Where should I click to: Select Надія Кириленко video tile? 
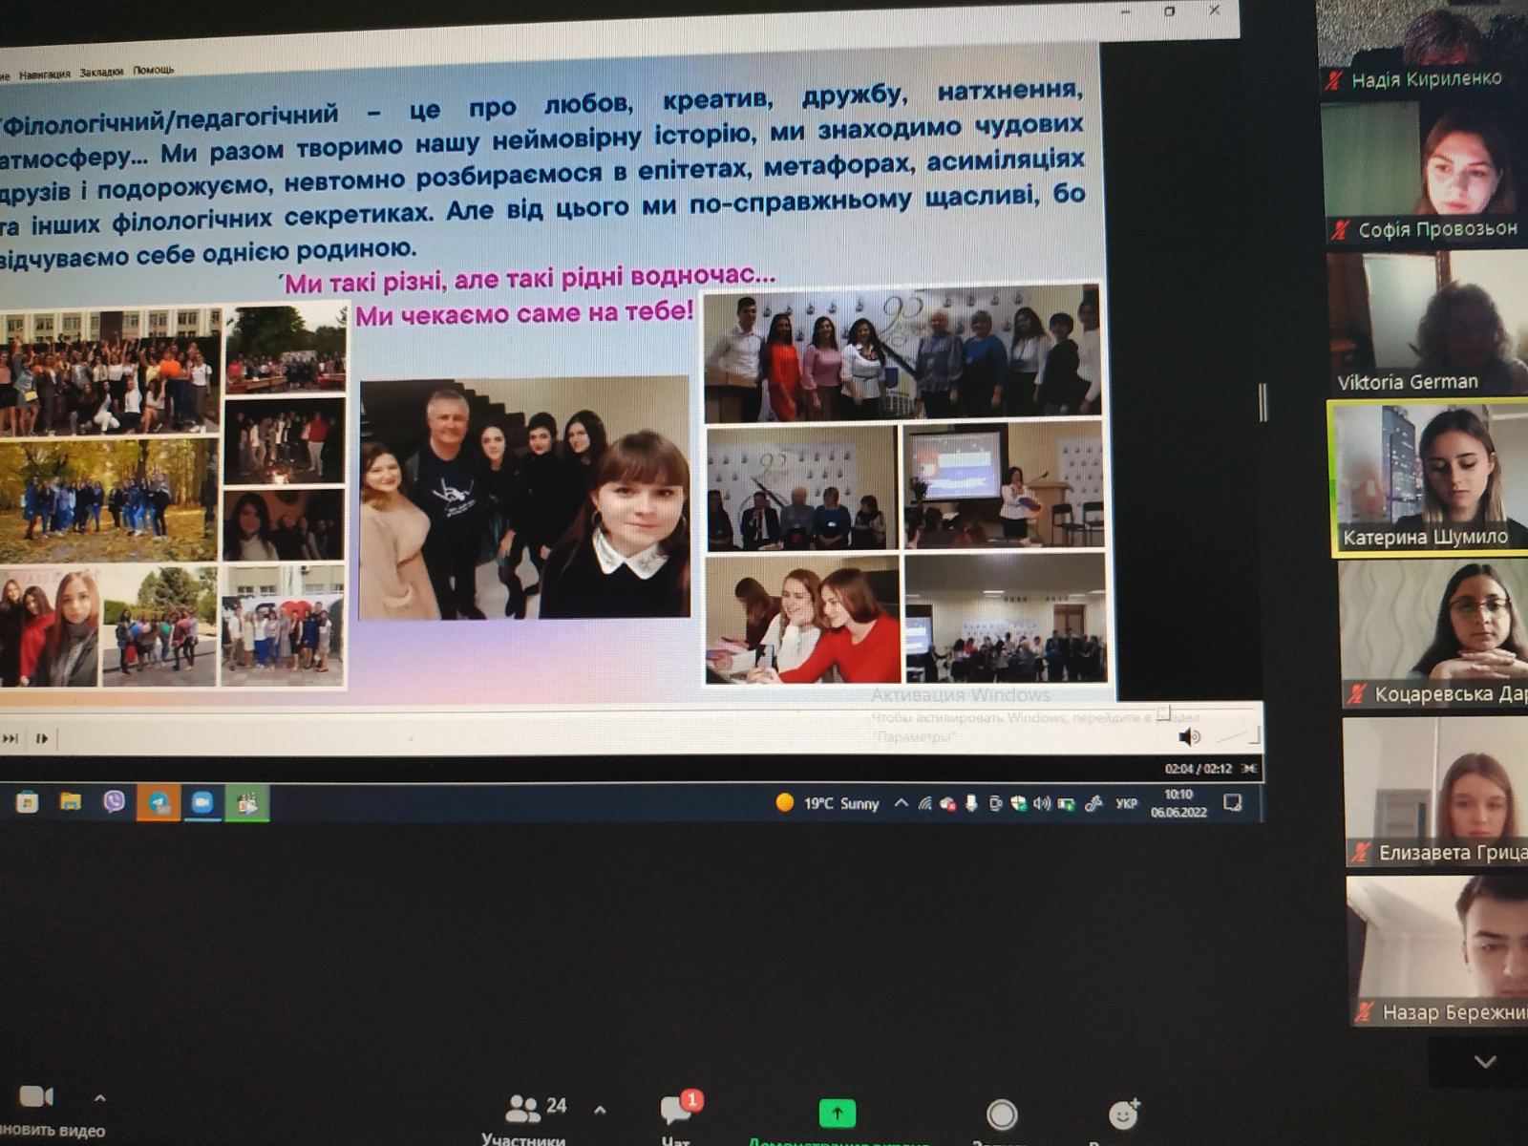tap(1423, 48)
